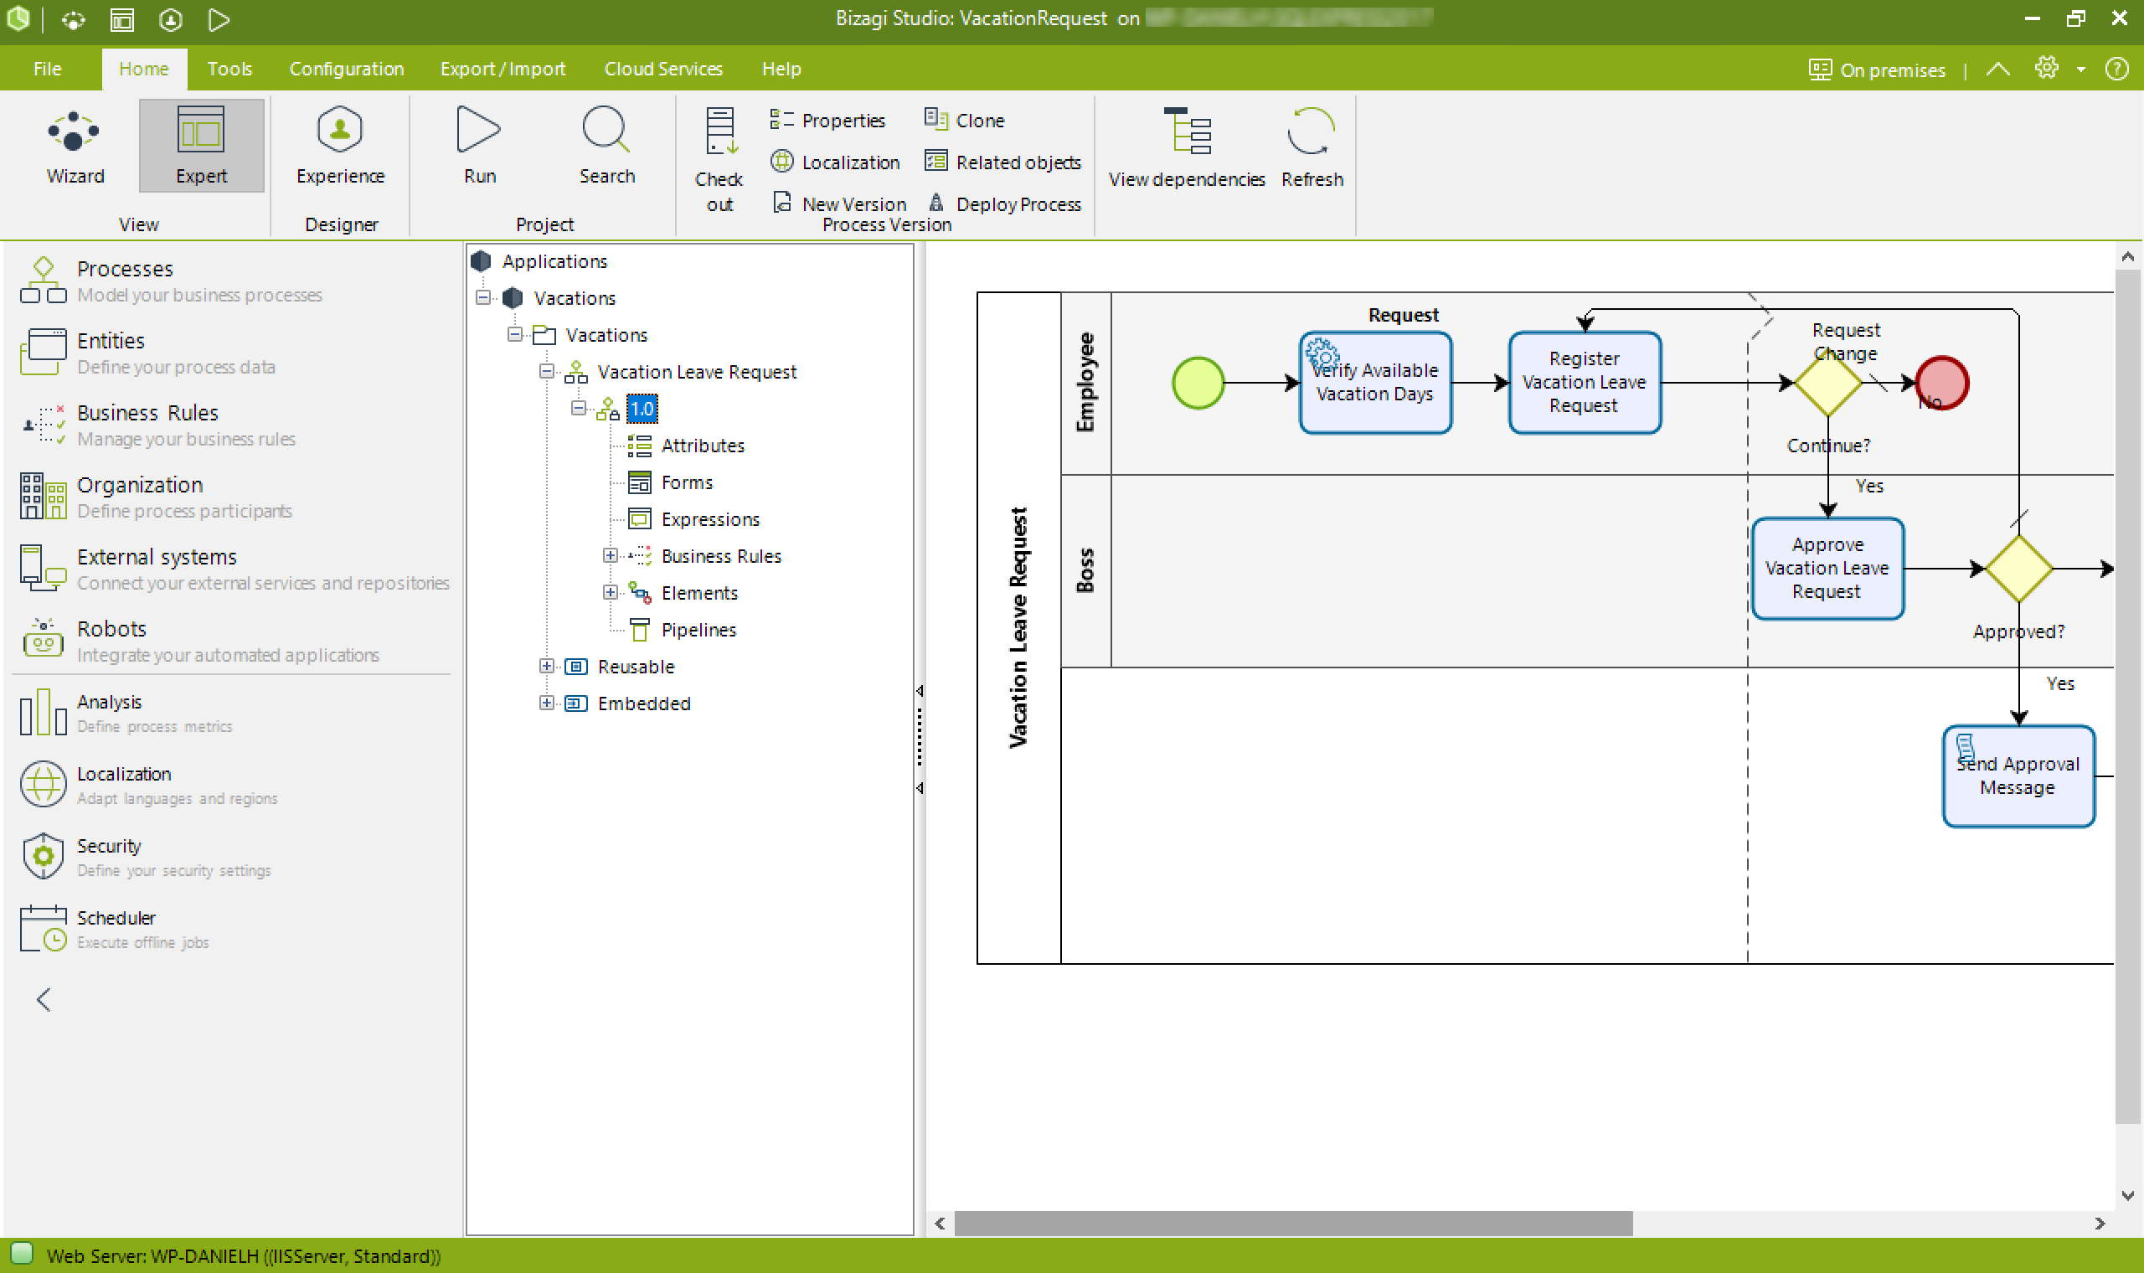This screenshot has height=1273, width=2144.
Task: Click the green start event circle
Action: tap(1198, 383)
